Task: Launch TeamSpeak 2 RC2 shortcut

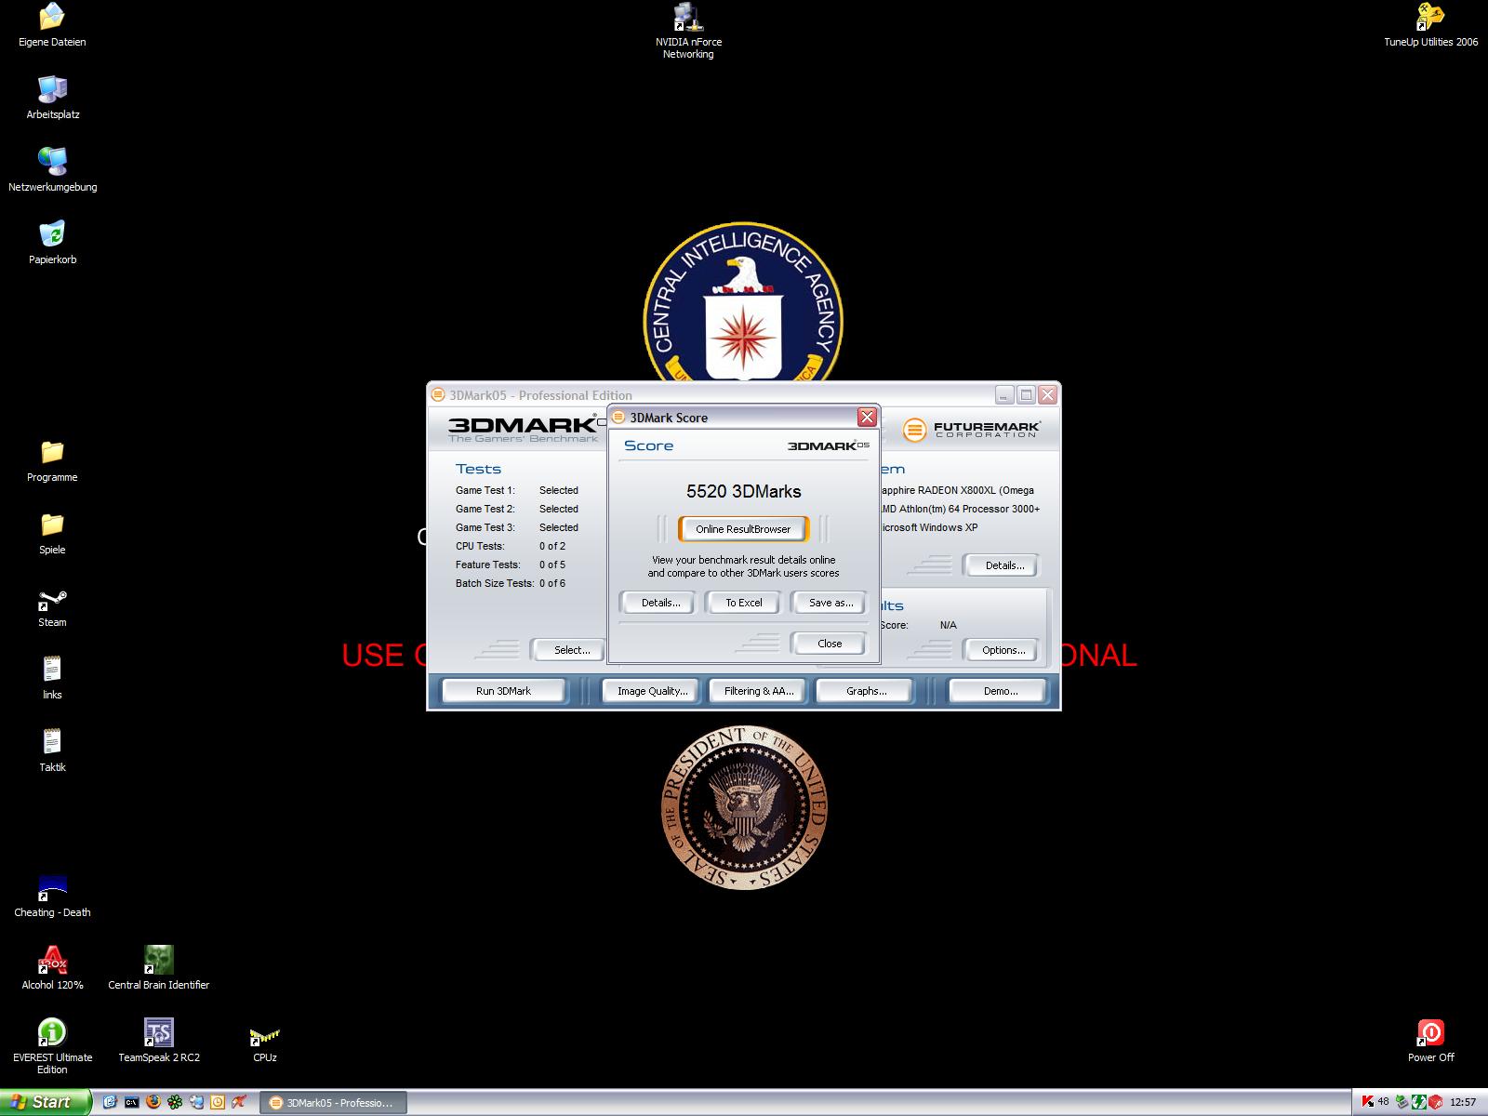Action: [x=159, y=1041]
